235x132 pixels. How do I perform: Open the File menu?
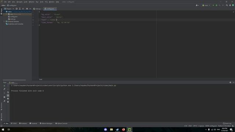6,2
